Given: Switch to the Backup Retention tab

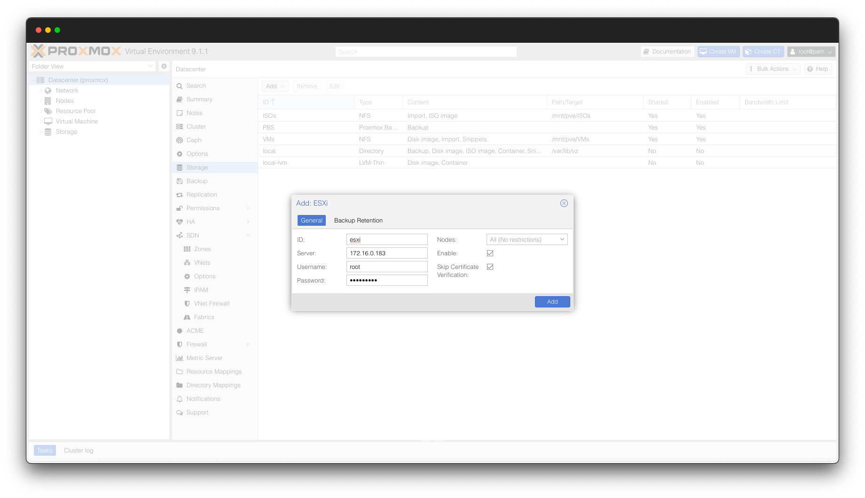Looking at the screenshot, I should click(358, 221).
